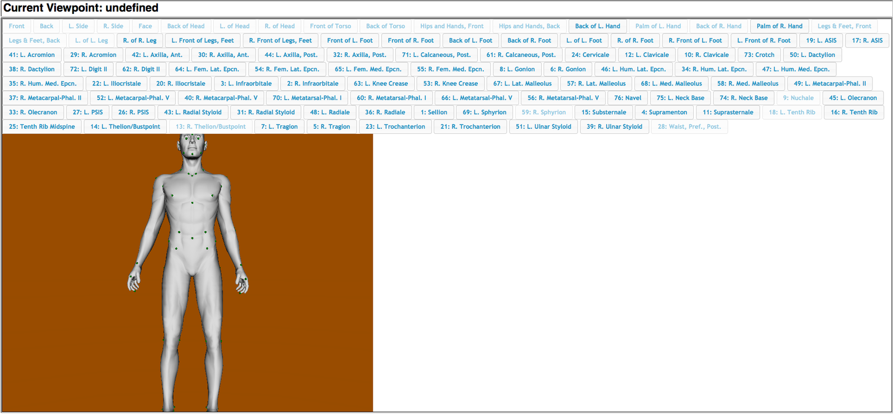This screenshot has width=893, height=414.
Task: Select landmark "1: Sellion"
Action: click(x=434, y=113)
